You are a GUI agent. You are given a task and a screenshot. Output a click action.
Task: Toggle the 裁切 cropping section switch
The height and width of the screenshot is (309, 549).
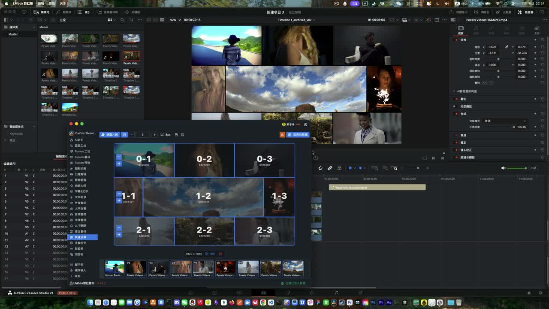[x=456, y=99]
